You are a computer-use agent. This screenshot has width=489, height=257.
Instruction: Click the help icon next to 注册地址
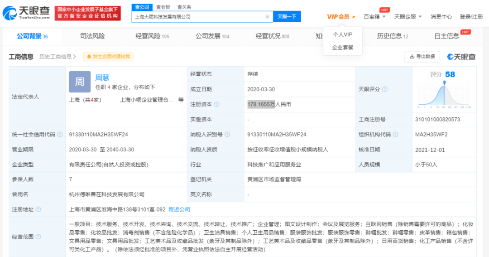click(x=38, y=209)
